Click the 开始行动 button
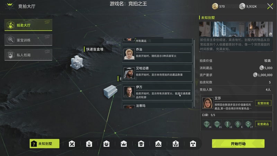 click(x=238, y=144)
